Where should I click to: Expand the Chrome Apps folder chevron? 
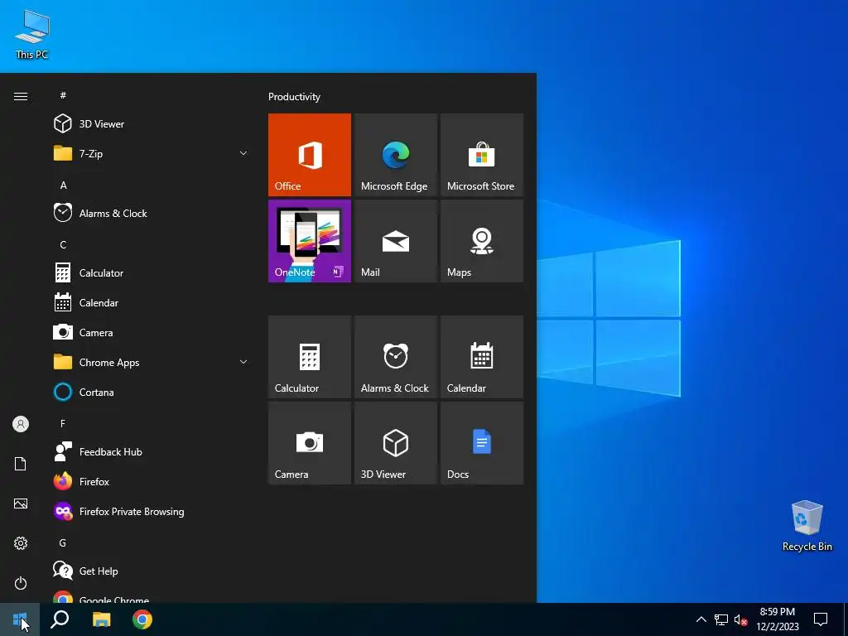coord(243,363)
